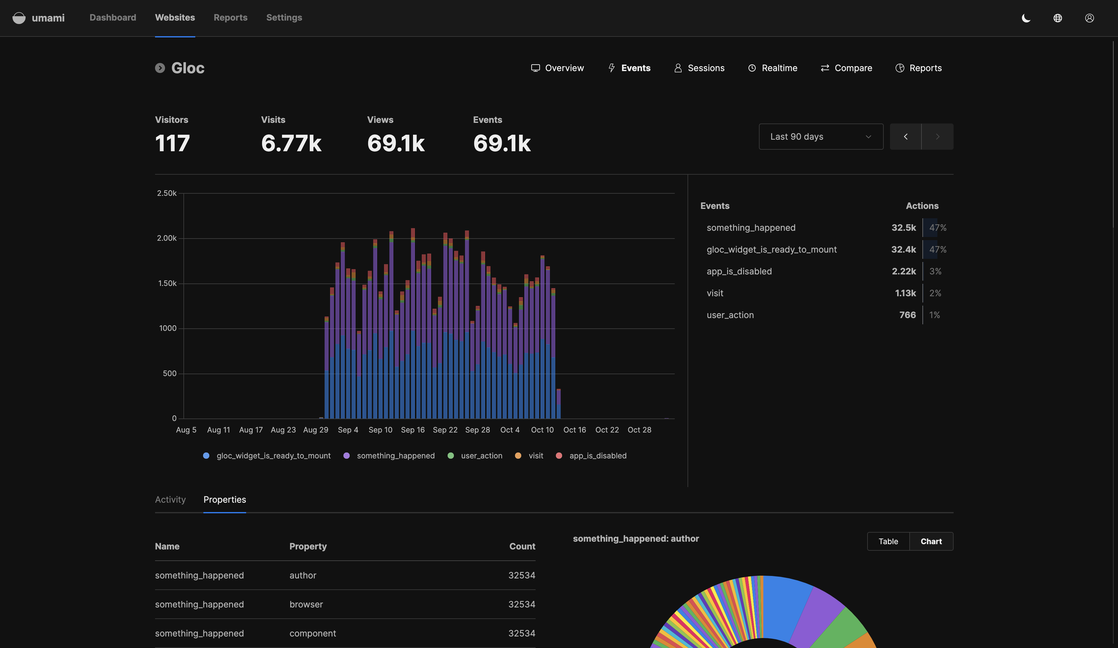Toggle dark mode moon icon
Image resolution: width=1118 pixels, height=648 pixels.
click(1026, 18)
